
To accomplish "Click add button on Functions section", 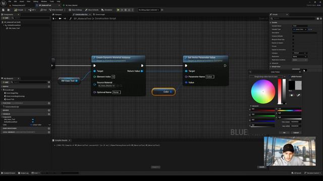I will click(49, 103).
